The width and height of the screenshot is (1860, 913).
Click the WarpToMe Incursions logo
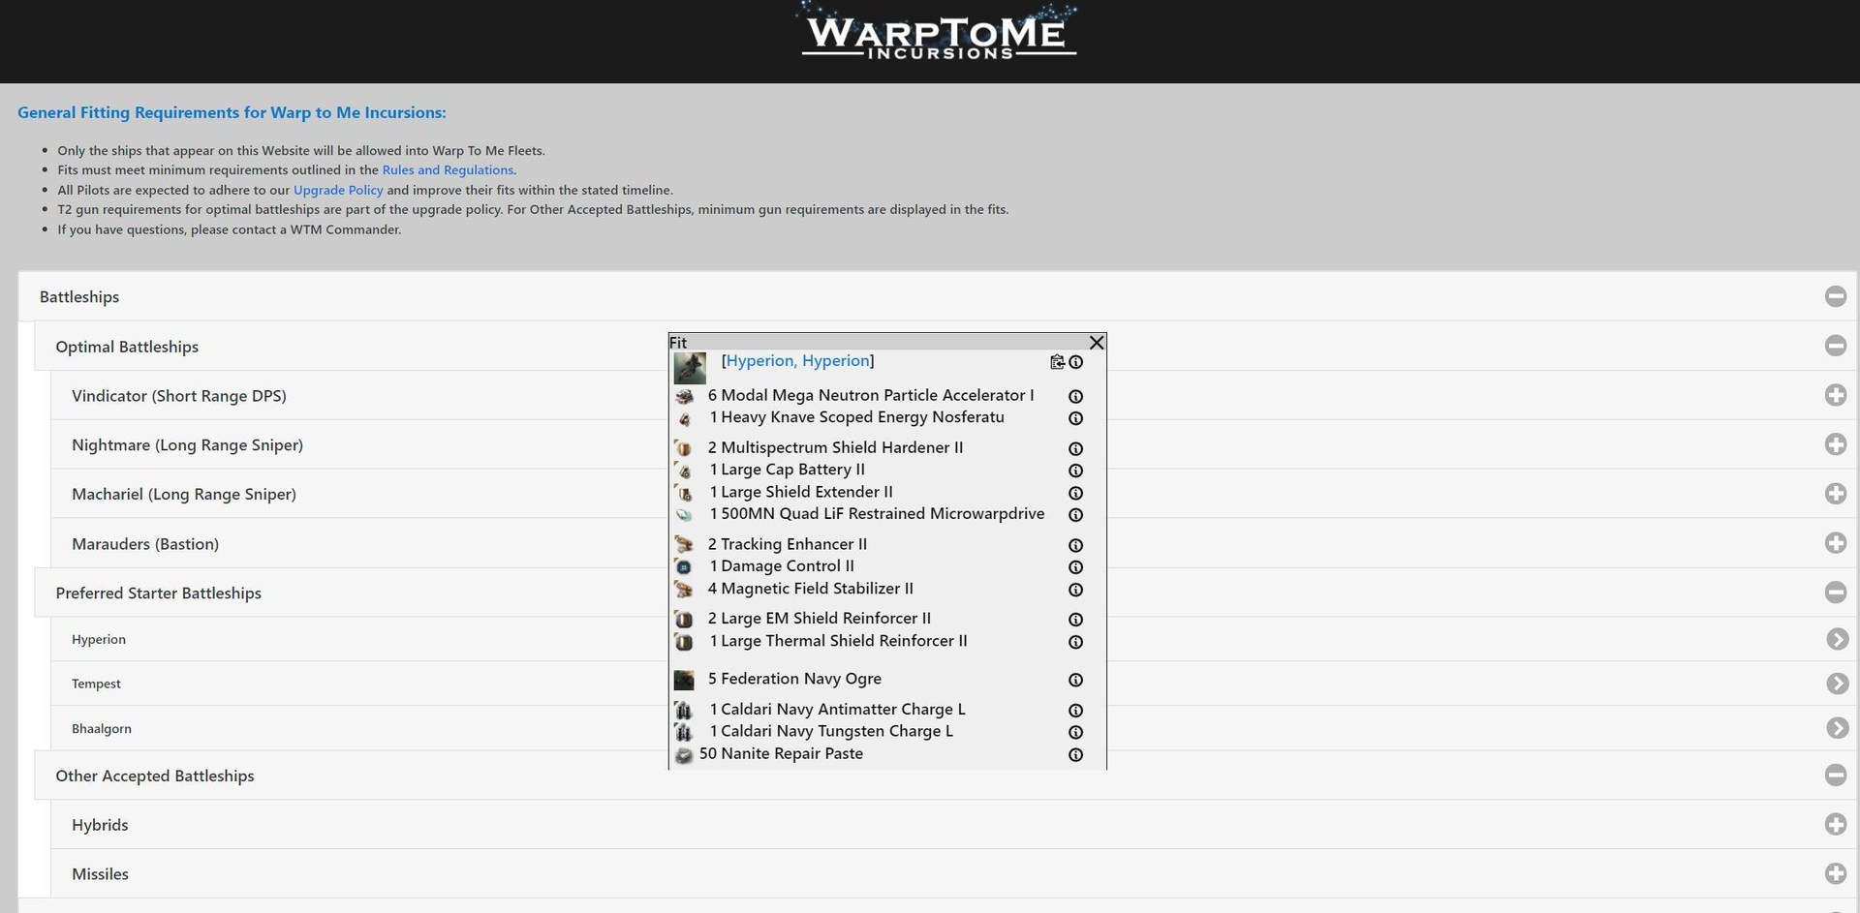pos(939,34)
